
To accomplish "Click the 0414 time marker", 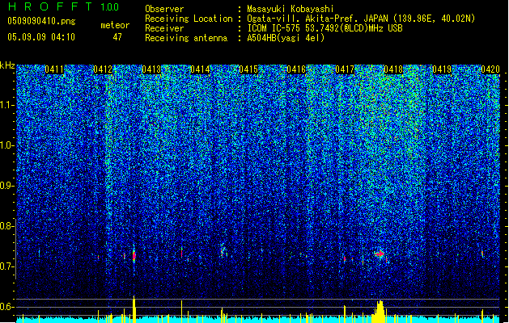I will coord(200,69).
